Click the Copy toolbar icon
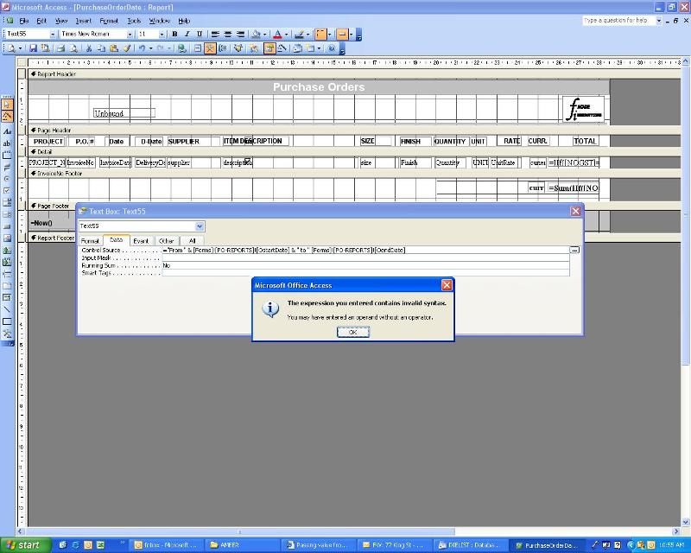 [x=101, y=48]
